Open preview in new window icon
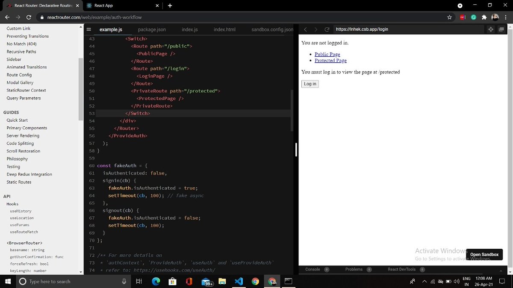Image resolution: width=513 pixels, height=288 pixels. 501,29
